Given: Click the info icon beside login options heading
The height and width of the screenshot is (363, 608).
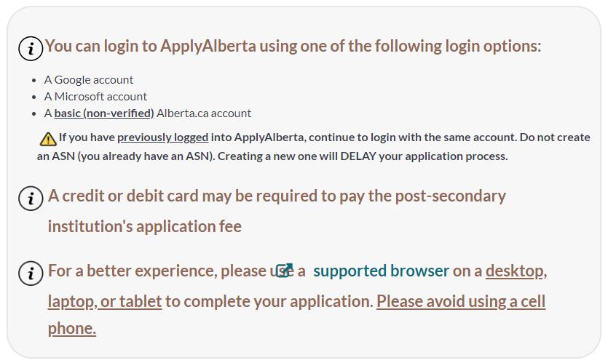Looking at the screenshot, I should 31,49.
